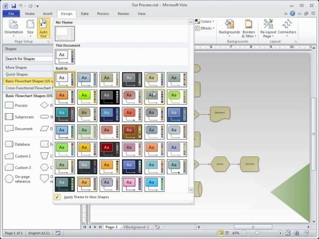This screenshot has height=239, width=319.
Task: Switch to the Review tab
Action: [x=123, y=14]
